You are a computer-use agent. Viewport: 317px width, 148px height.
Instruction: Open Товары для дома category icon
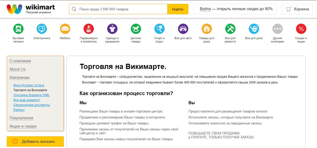point(207,29)
